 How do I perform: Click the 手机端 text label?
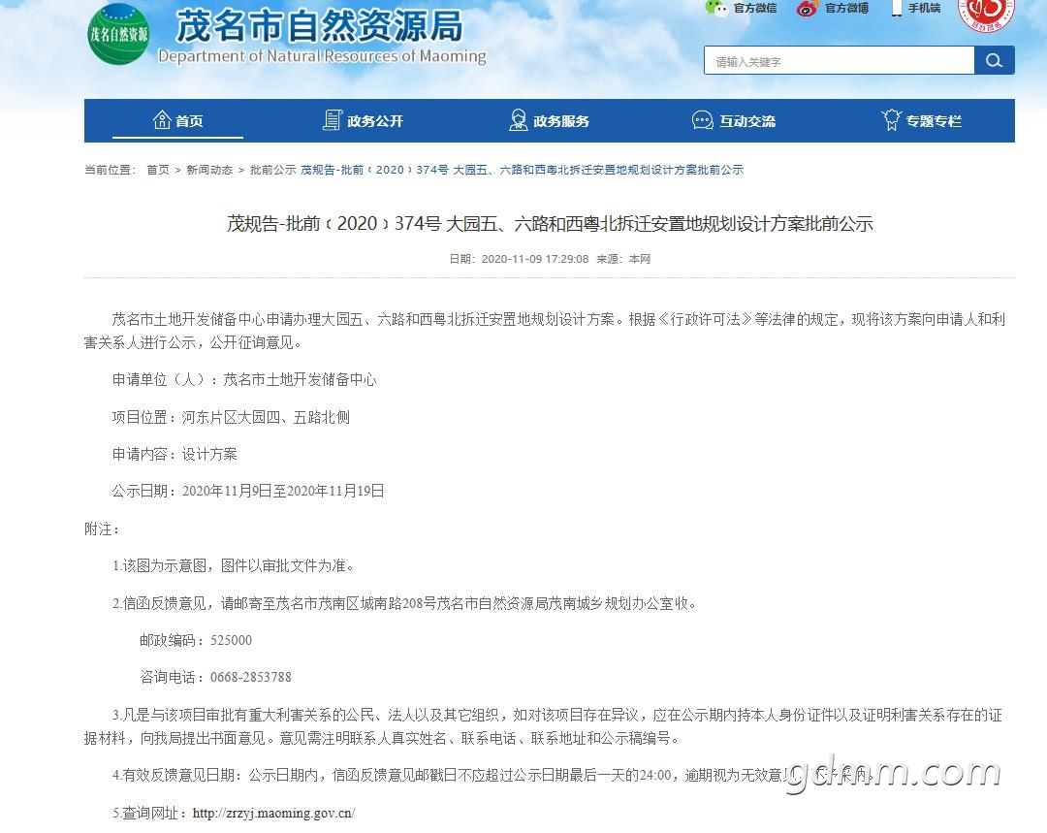coord(924,8)
